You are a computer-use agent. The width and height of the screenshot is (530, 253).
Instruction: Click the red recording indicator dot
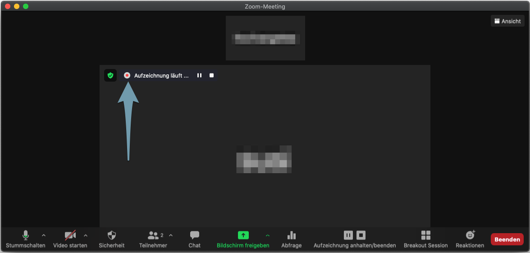(x=127, y=75)
